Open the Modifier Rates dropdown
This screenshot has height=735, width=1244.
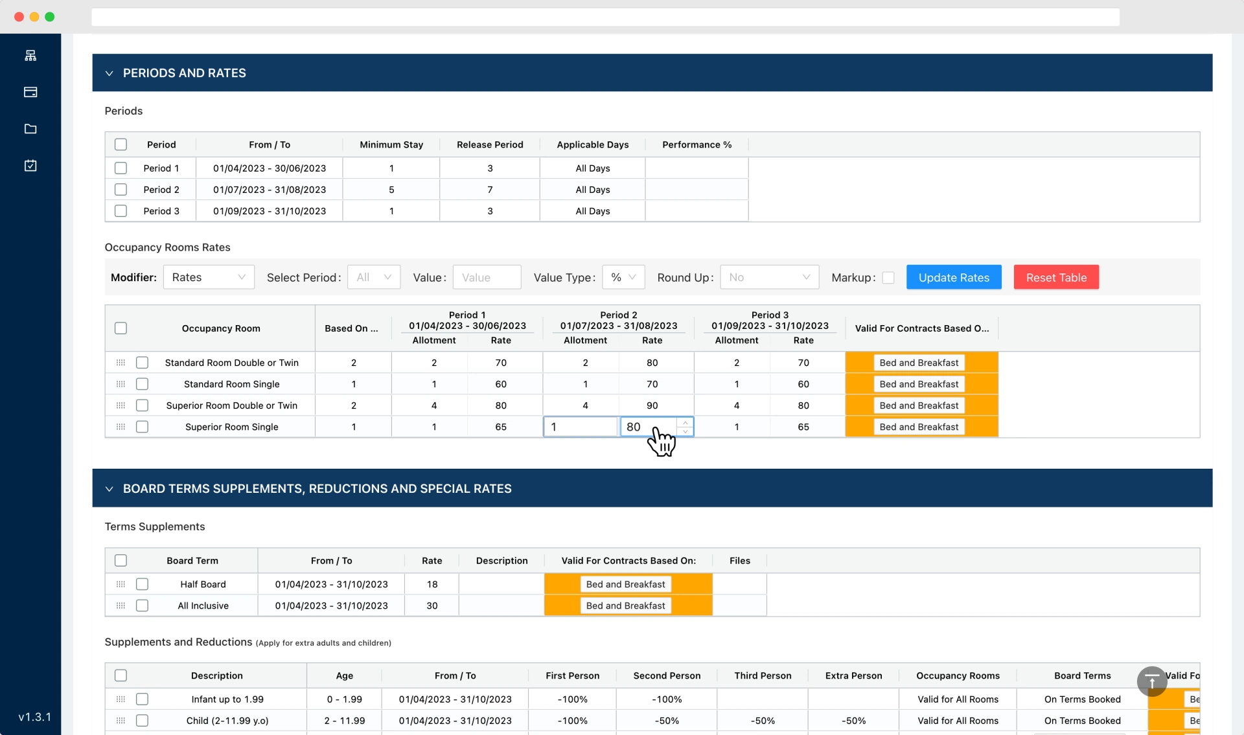click(x=209, y=277)
